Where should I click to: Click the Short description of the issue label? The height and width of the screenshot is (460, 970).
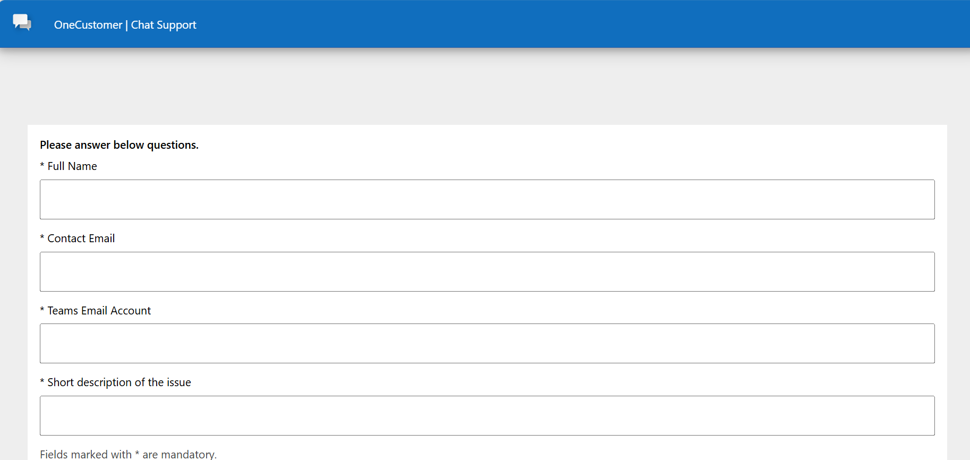point(120,382)
